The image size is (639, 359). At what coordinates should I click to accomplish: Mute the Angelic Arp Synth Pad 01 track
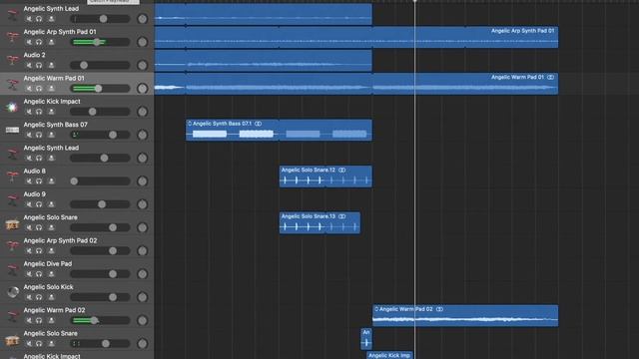pos(29,42)
